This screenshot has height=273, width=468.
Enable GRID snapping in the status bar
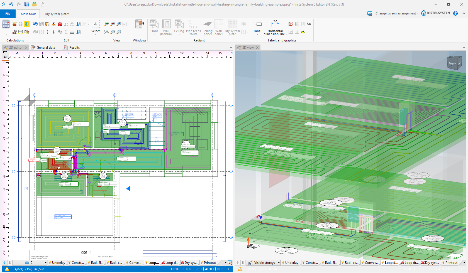198,269
